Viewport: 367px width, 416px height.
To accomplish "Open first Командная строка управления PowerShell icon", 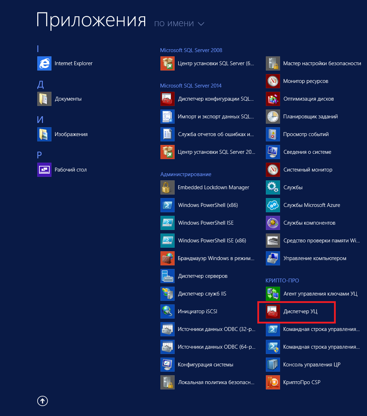I will [273, 329].
